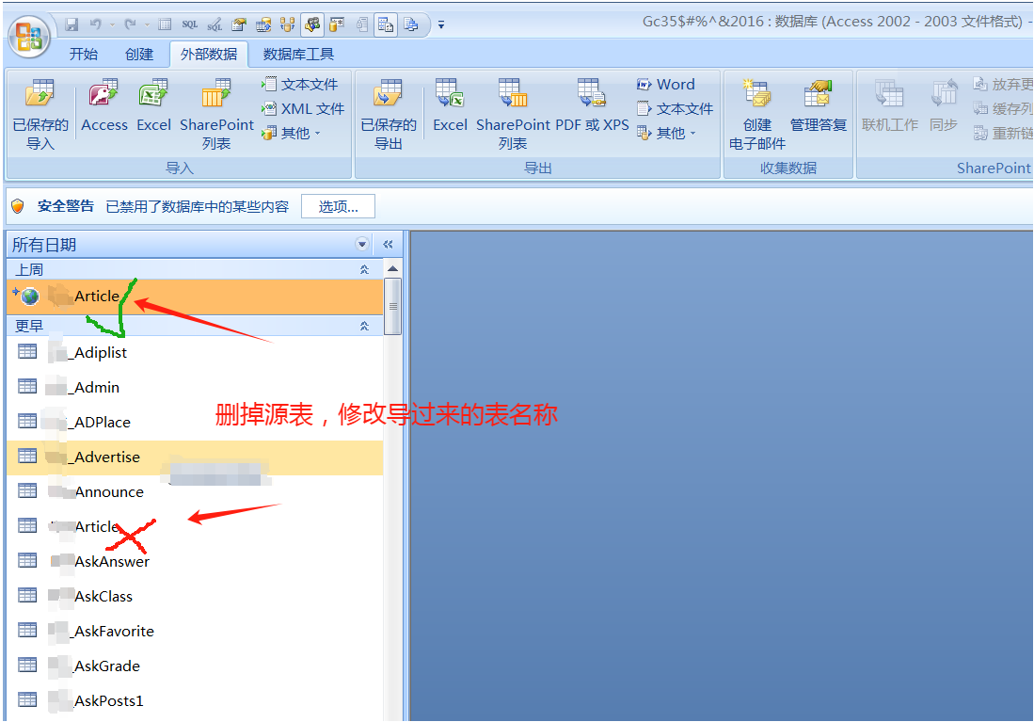Open the SharePoint 列表 import icon
The image size is (1034, 722).
point(216,106)
